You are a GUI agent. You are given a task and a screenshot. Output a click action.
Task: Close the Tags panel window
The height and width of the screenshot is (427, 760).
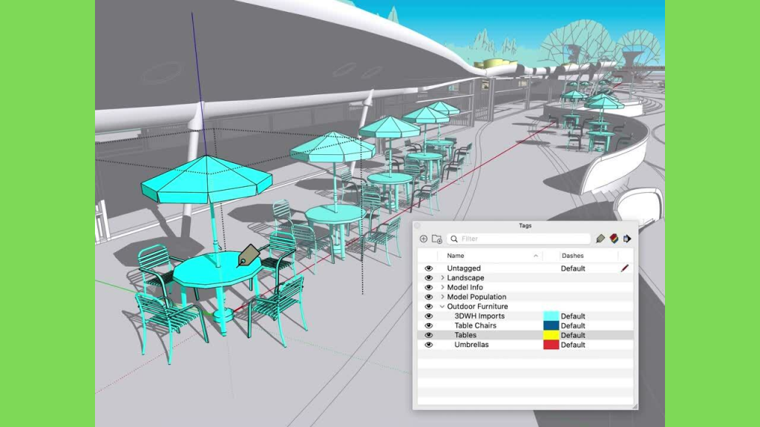pos(417,225)
